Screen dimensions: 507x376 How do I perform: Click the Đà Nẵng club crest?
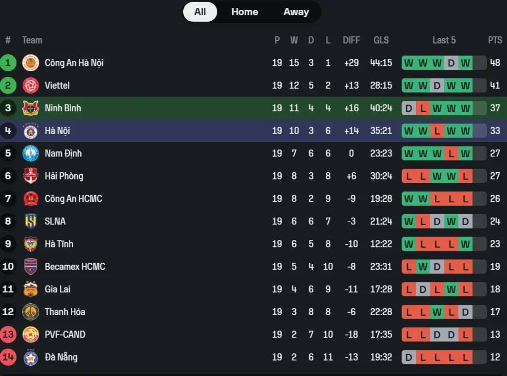(x=31, y=357)
